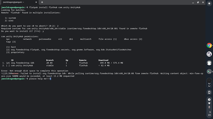
Task: Click the 'Required runtime for com.unity.UnityHub' line
Action: [x=74, y=29]
